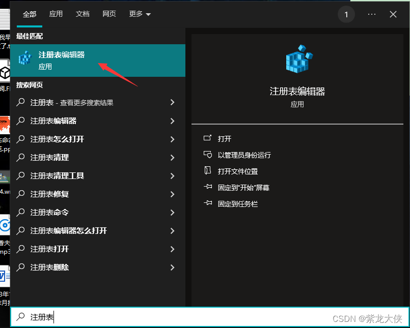Expand chevron for 注册表怎么打开
The image size is (410, 328).
(172, 139)
